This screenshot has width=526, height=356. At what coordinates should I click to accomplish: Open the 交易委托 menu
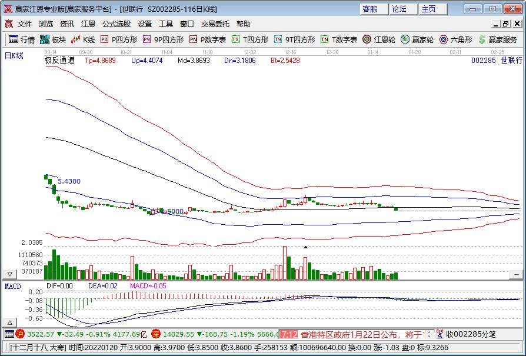[215, 24]
